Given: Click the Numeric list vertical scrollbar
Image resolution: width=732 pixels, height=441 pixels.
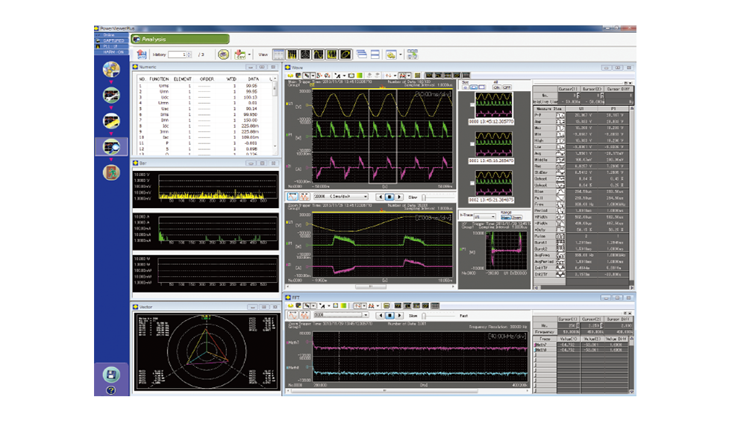Looking at the screenshot, I should coord(275,116).
